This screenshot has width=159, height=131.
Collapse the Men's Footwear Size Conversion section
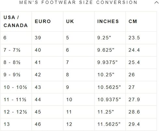click(x=156, y=3)
